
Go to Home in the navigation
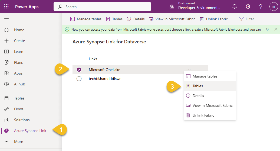(19, 30)
